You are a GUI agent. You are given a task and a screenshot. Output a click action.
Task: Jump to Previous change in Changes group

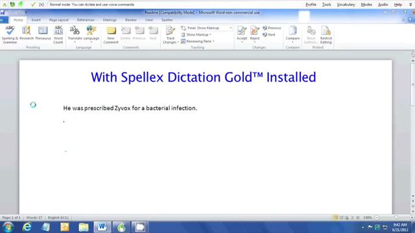pos(272,28)
